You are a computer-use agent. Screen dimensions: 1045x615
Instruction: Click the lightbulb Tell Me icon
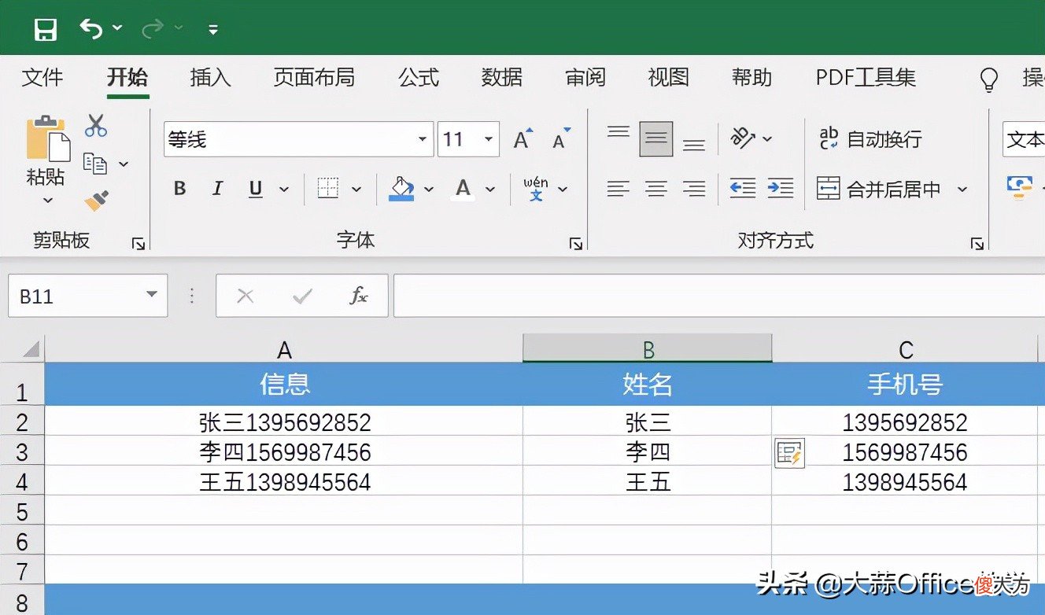click(x=988, y=79)
